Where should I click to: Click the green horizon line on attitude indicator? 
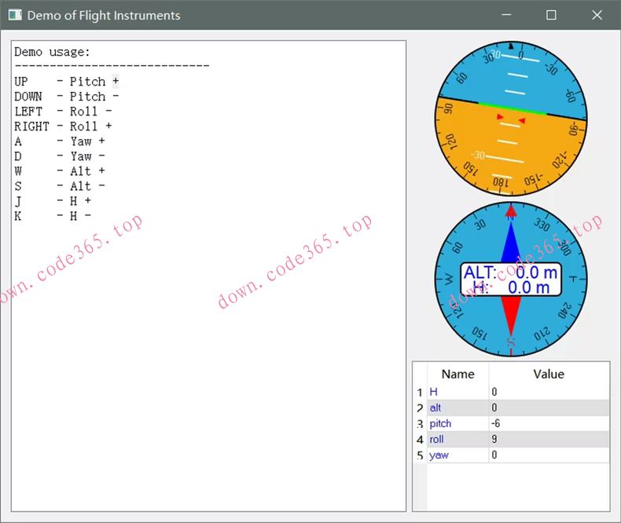pyautogui.click(x=512, y=108)
